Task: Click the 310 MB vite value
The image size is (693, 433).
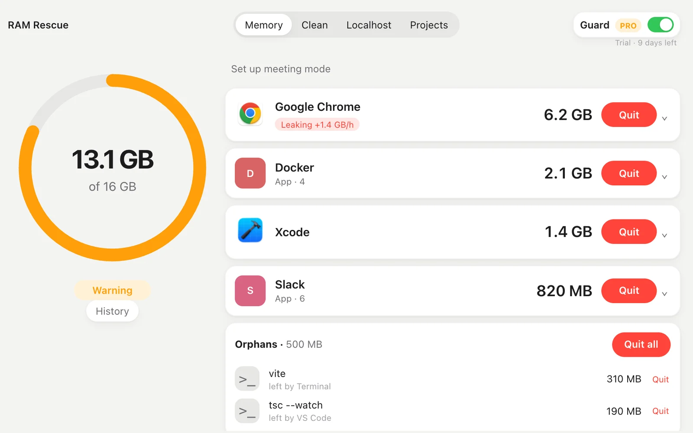Action: click(x=624, y=379)
